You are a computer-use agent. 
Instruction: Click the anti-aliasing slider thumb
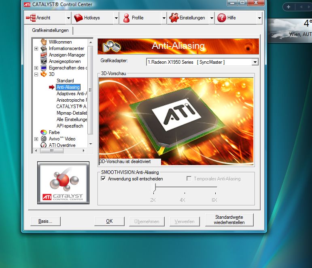tap(154, 188)
